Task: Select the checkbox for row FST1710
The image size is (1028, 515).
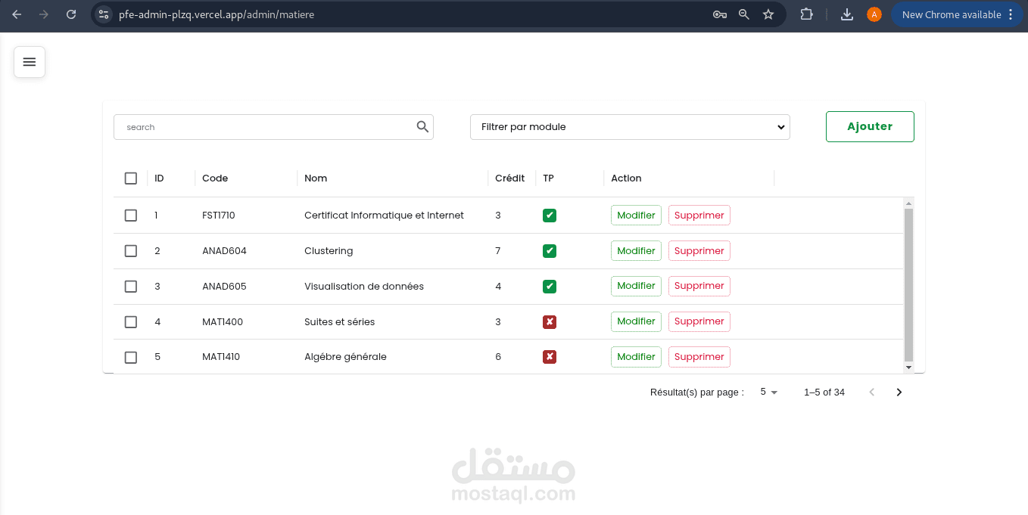Action: click(131, 216)
